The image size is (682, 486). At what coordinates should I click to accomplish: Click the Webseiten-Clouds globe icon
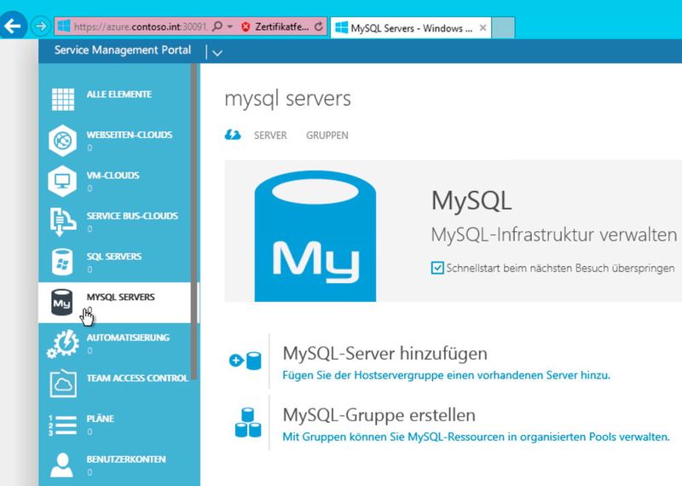(62, 140)
